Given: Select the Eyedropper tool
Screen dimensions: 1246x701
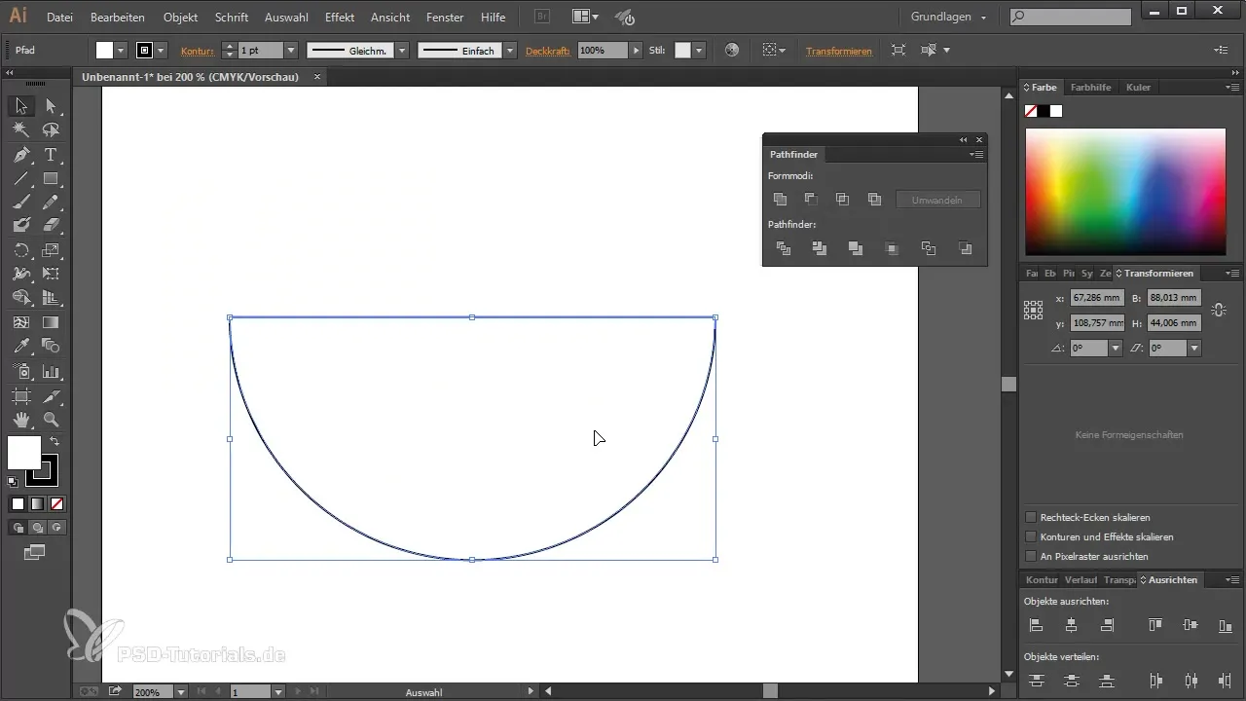Looking at the screenshot, I should (21, 347).
